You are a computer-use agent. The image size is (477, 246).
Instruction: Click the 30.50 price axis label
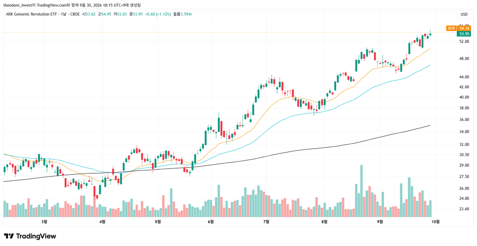pos(464,155)
